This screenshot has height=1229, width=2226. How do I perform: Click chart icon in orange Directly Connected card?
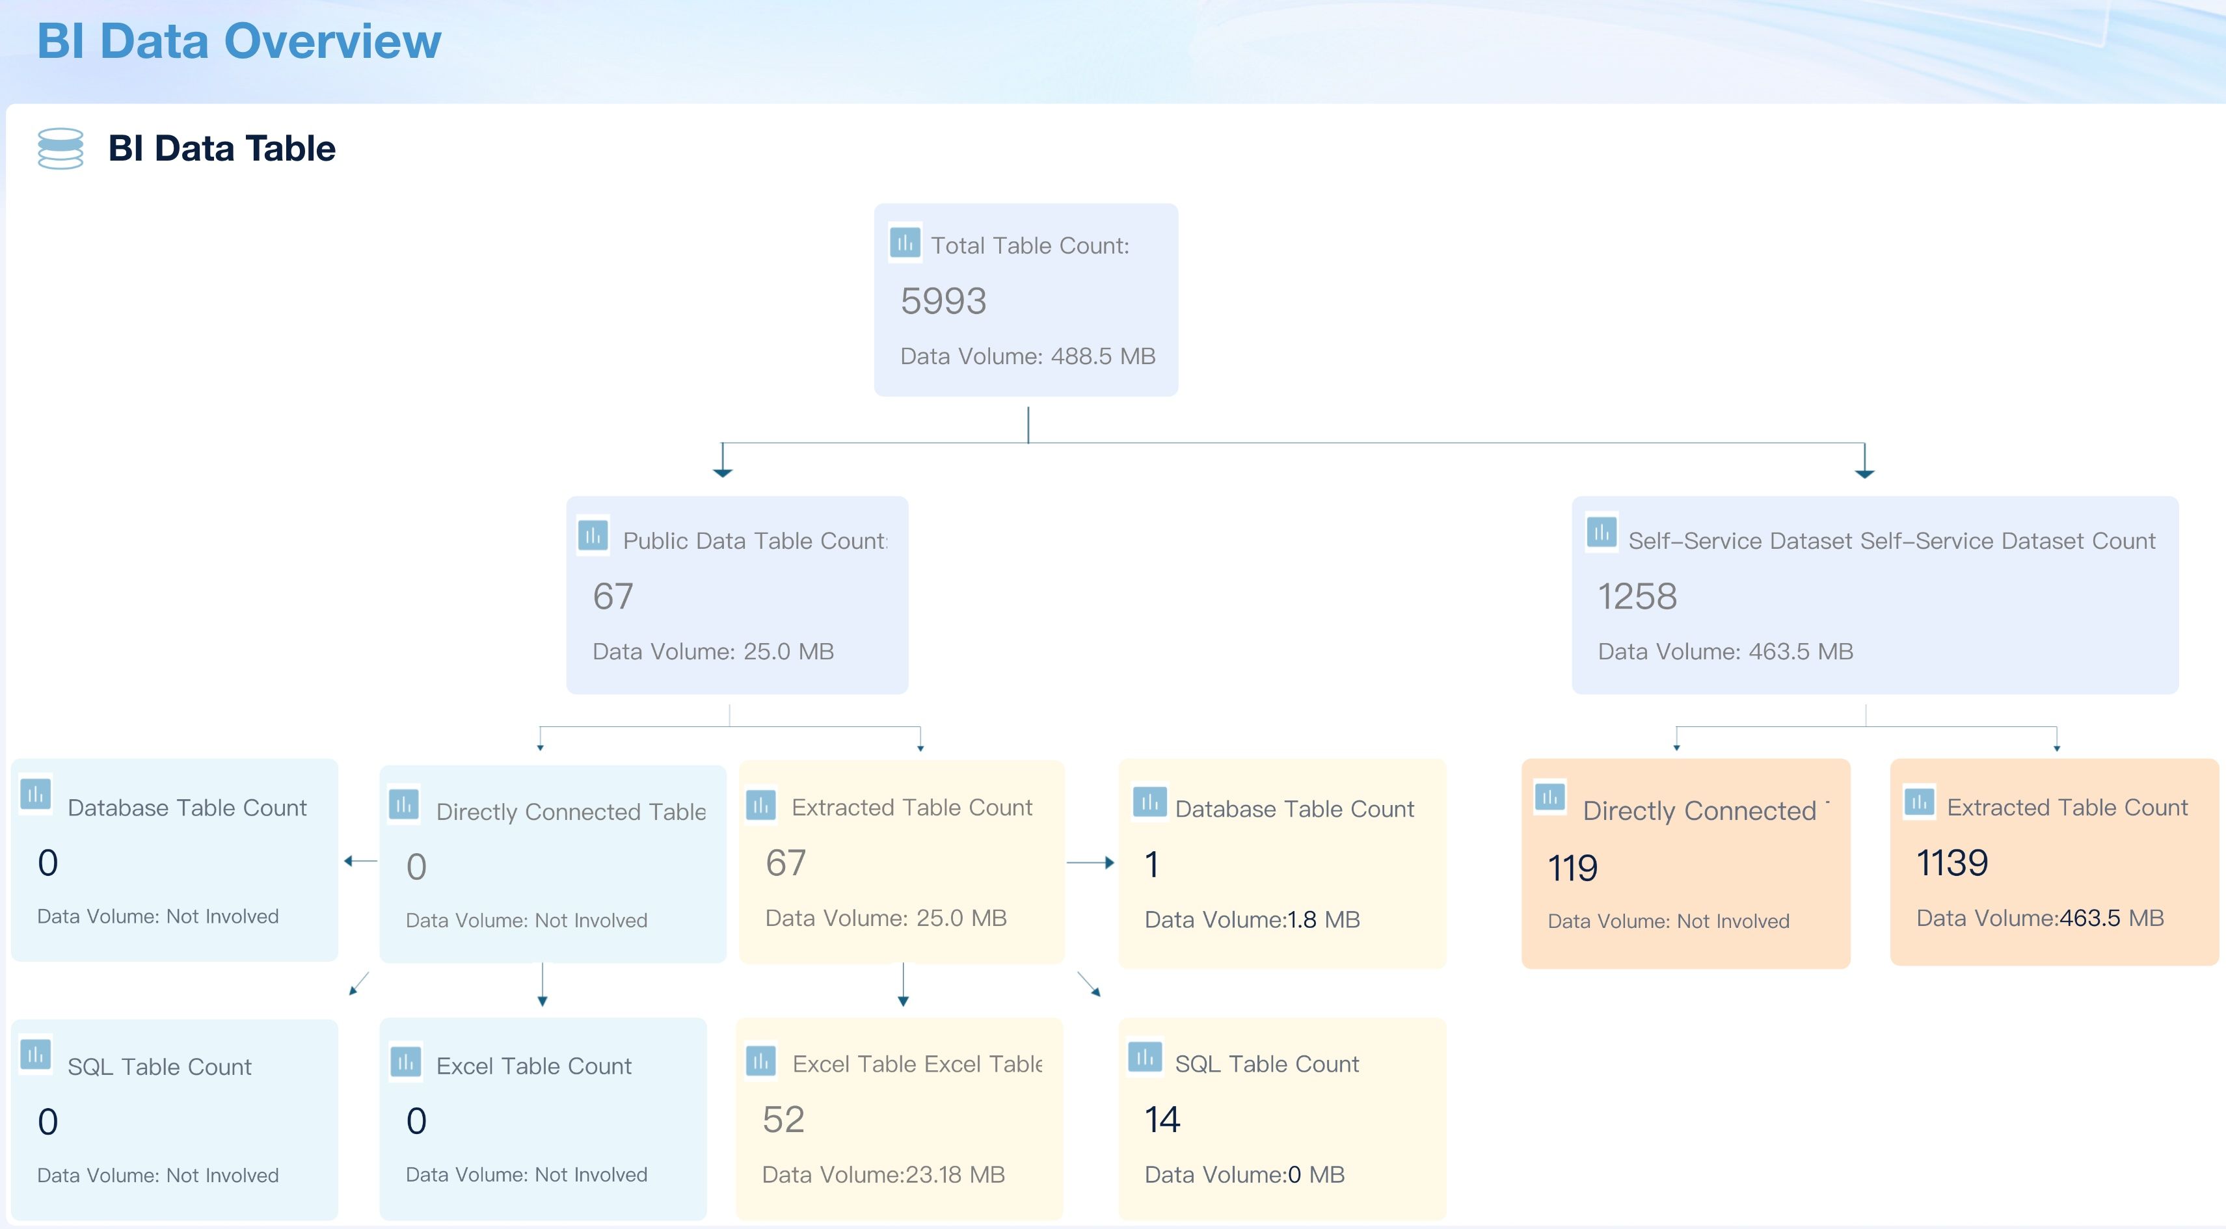tap(1549, 797)
